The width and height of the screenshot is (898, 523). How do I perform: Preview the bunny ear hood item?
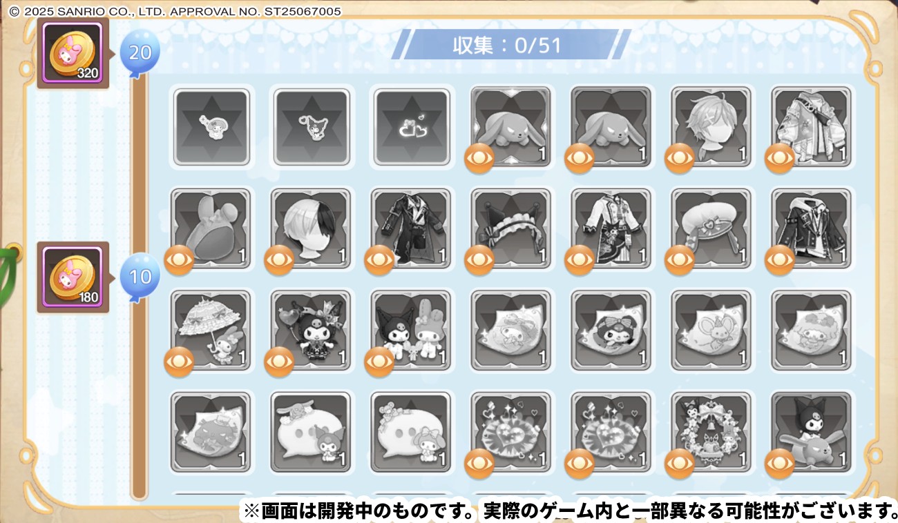(179, 260)
